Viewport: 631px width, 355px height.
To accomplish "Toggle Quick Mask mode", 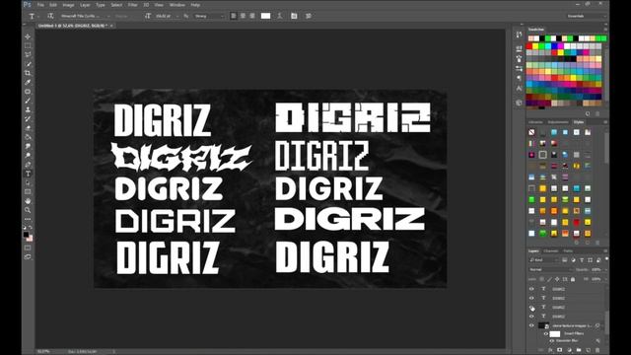I will 28,248.
